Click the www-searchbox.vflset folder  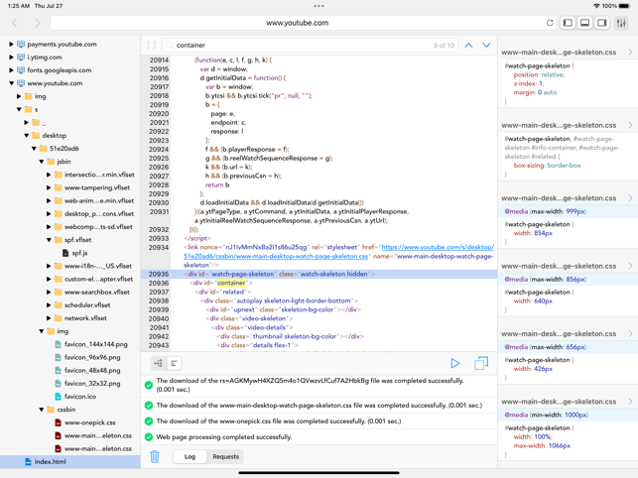click(x=92, y=293)
